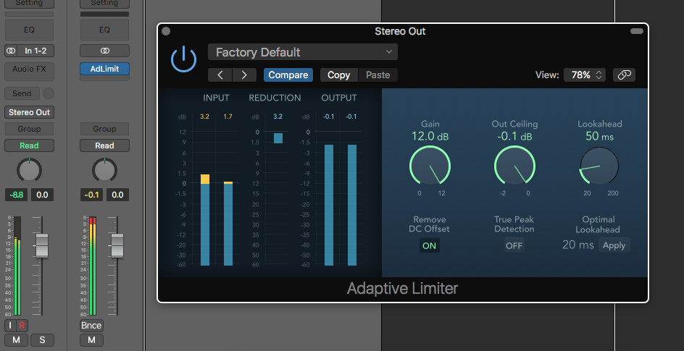This screenshot has width=684, height=351.
Task: Click the Stereo Out window title
Action: click(x=400, y=31)
